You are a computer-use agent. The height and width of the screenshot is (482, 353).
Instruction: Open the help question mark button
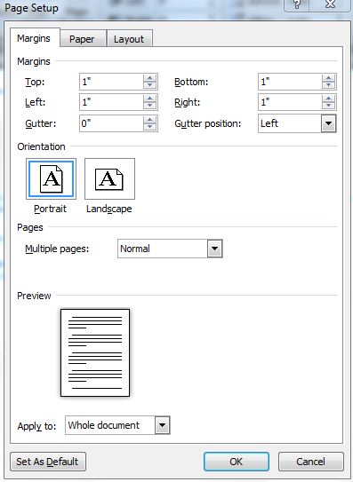click(297, 4)
